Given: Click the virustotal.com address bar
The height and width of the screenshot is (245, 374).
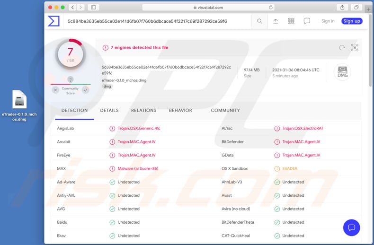Looking at the screenshot, I should pyautogui.click(x=208, y=8).
